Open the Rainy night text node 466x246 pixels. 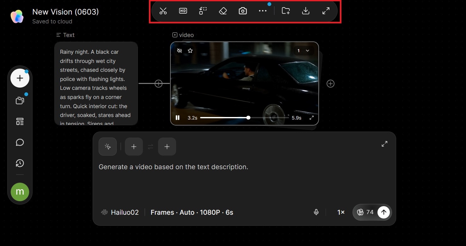[x=96, y=83]
